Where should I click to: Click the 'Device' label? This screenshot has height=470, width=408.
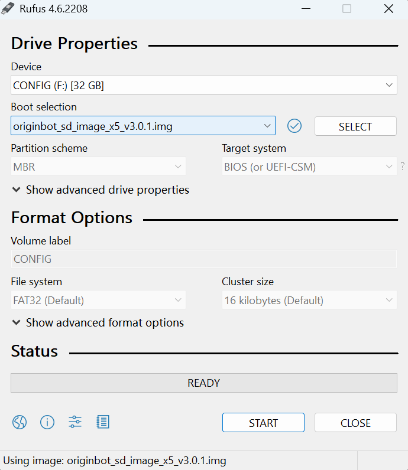26,67
